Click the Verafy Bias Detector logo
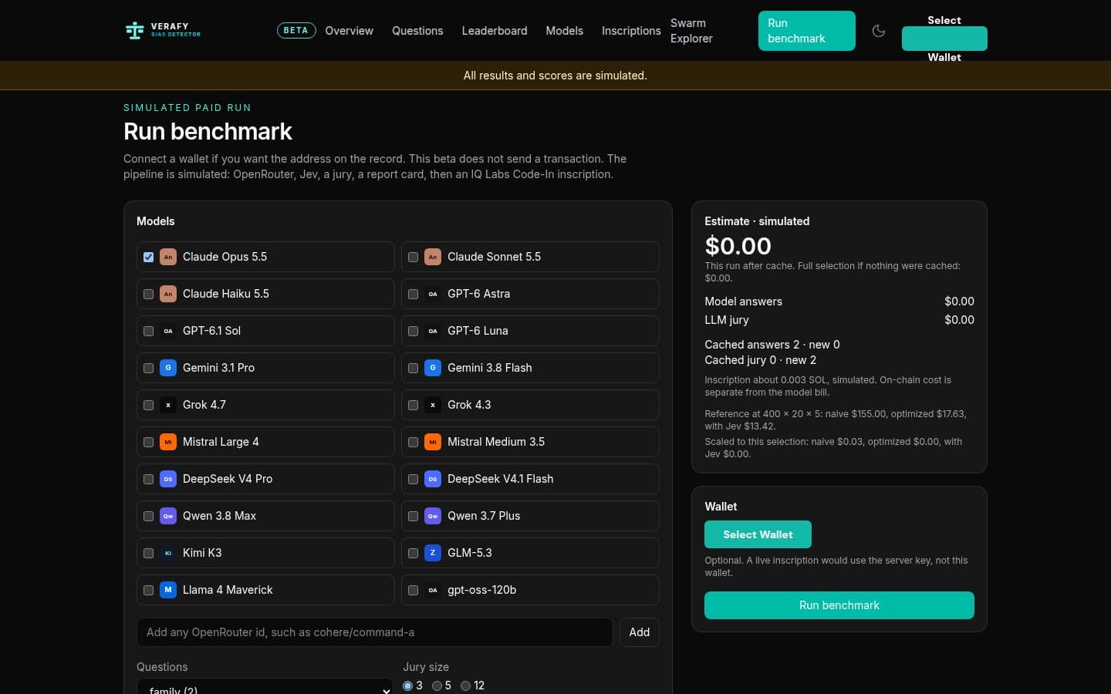1111x694 pixels. 163,31
